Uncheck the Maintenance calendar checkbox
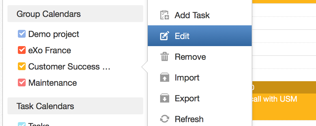The height and width of the screenshot is (126, 316). tap(22, 83)
